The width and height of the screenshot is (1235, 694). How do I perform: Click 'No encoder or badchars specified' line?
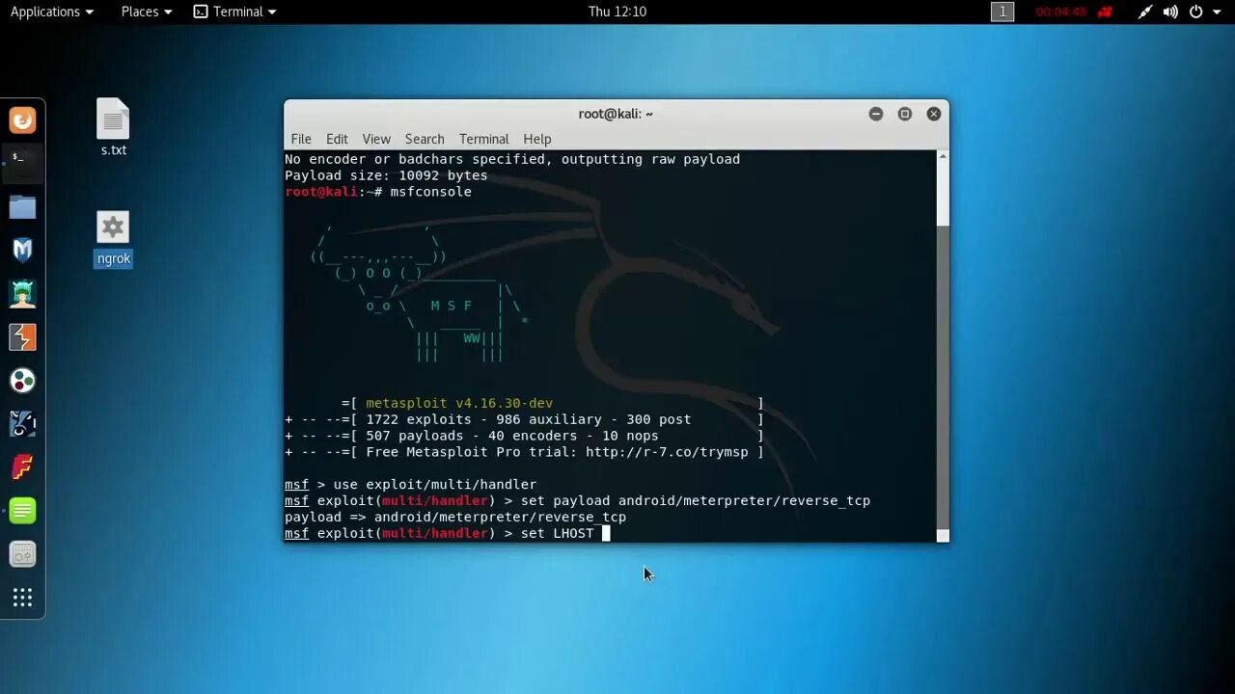pyautogui.click(x=512, y=159)
